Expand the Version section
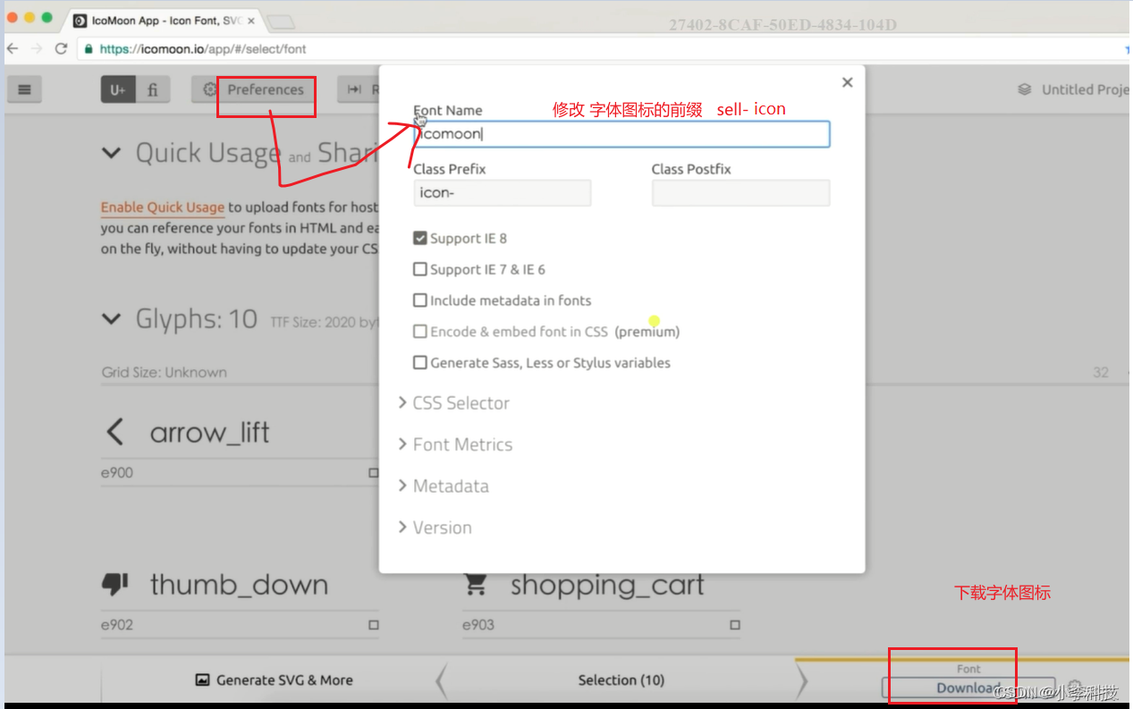Image resolution: width=1133 pixels, height=709 pixels. click(435, 528)
